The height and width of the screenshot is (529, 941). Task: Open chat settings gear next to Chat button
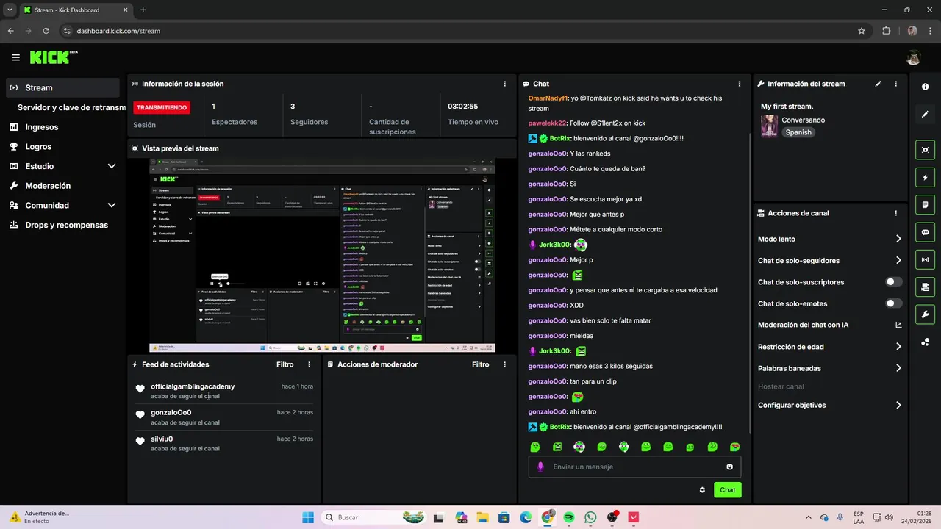[702, 490]
